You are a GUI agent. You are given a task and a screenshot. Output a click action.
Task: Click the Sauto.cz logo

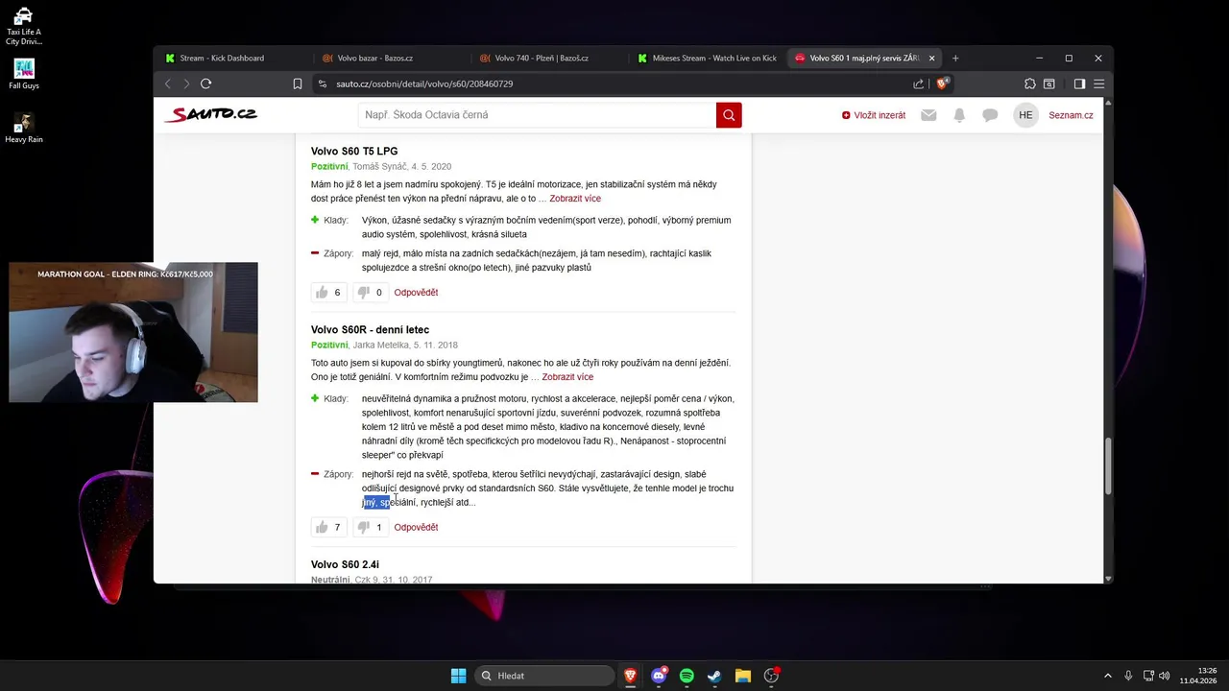click(210, 114)
